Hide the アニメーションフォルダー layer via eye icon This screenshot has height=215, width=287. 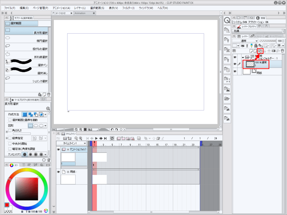click(x=235, y=57)
